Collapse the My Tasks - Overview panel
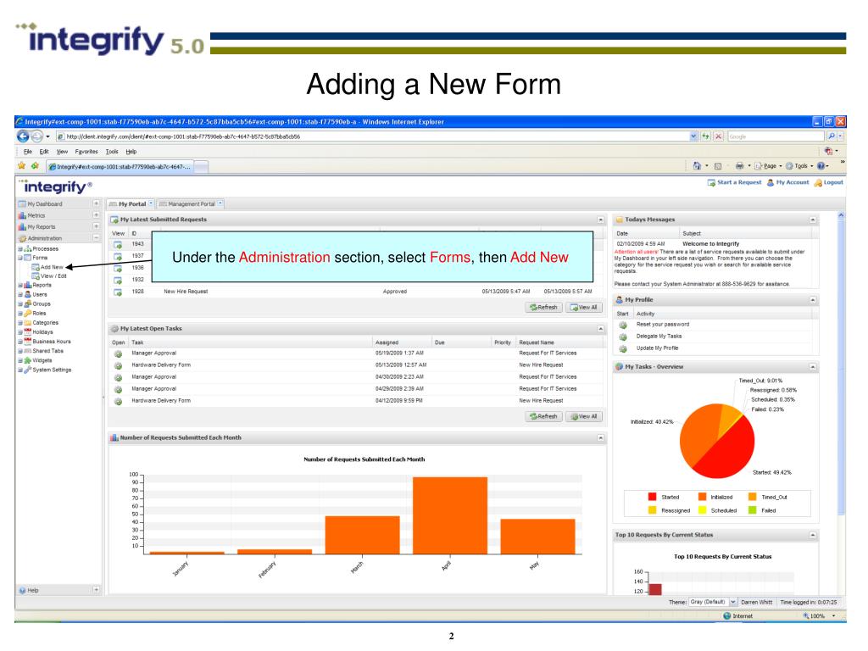The width and height of the screenshot is (868, 651). (813, 367)
